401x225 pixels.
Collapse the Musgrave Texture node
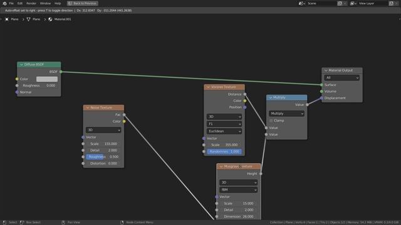tap(221, 167)
